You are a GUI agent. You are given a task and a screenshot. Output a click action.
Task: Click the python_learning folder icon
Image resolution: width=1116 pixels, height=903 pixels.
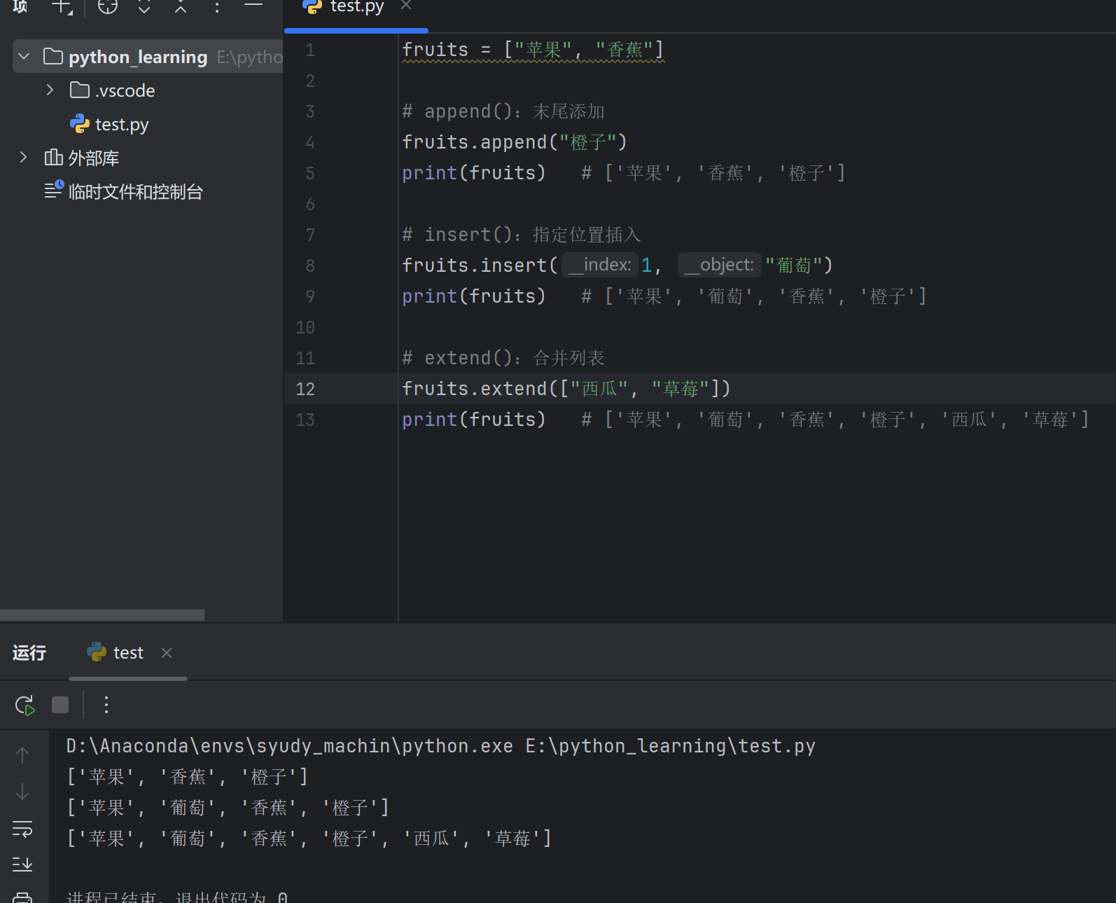53,56
